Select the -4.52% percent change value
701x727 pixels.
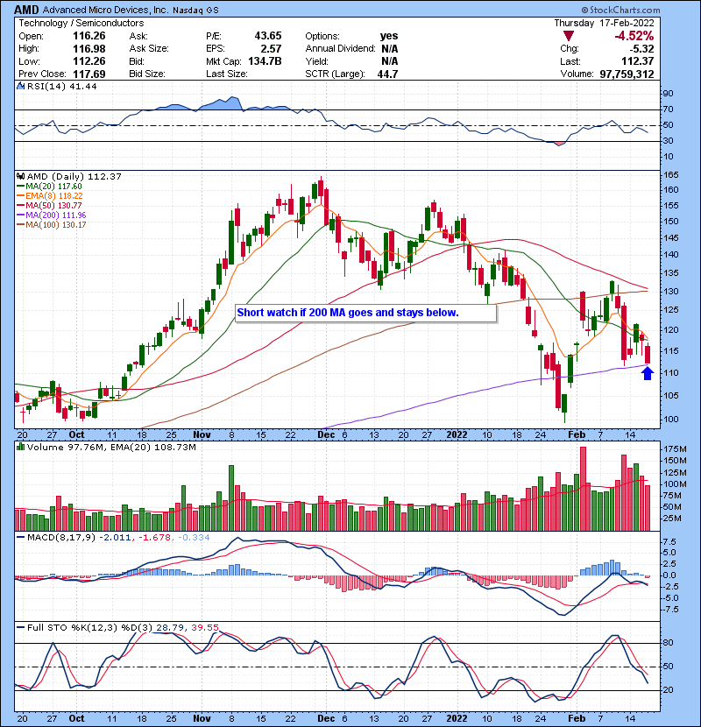(634, 36)
